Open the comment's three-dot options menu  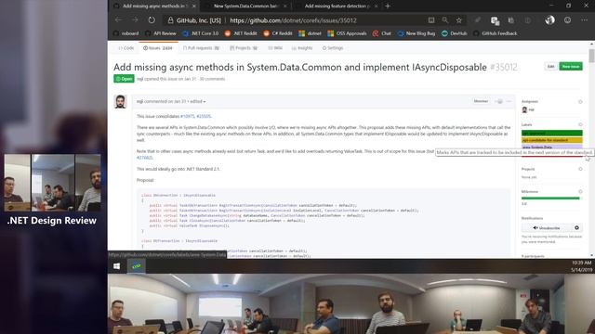point(509,101)
